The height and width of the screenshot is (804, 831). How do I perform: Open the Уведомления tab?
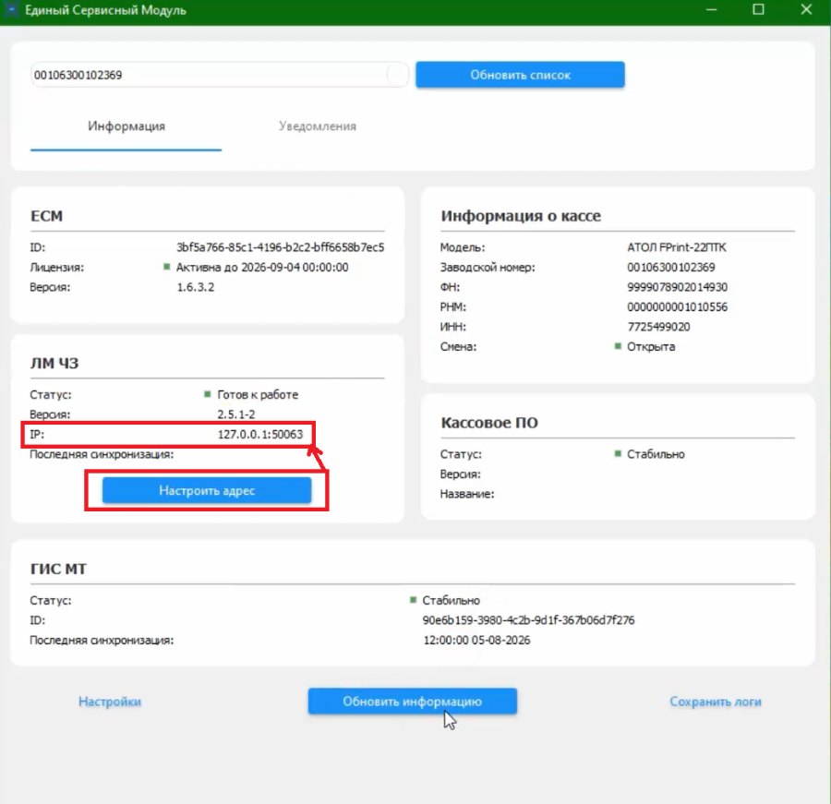(317, 126)
